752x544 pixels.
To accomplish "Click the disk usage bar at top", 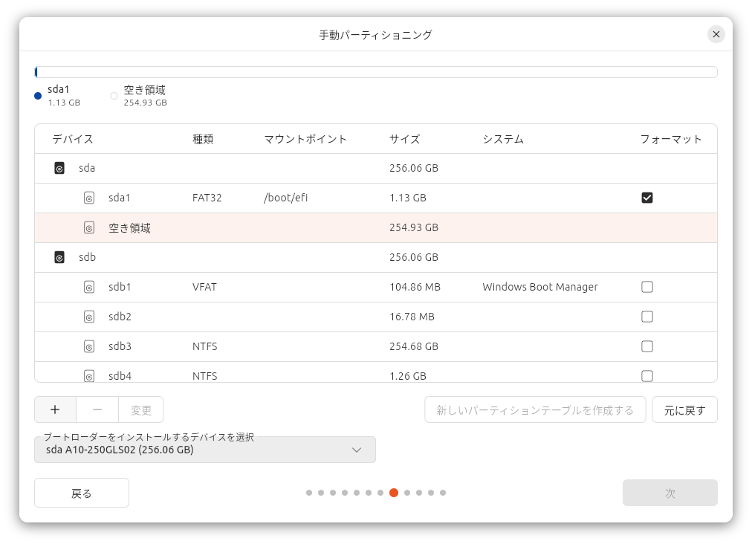I will [x=375, y=72].
